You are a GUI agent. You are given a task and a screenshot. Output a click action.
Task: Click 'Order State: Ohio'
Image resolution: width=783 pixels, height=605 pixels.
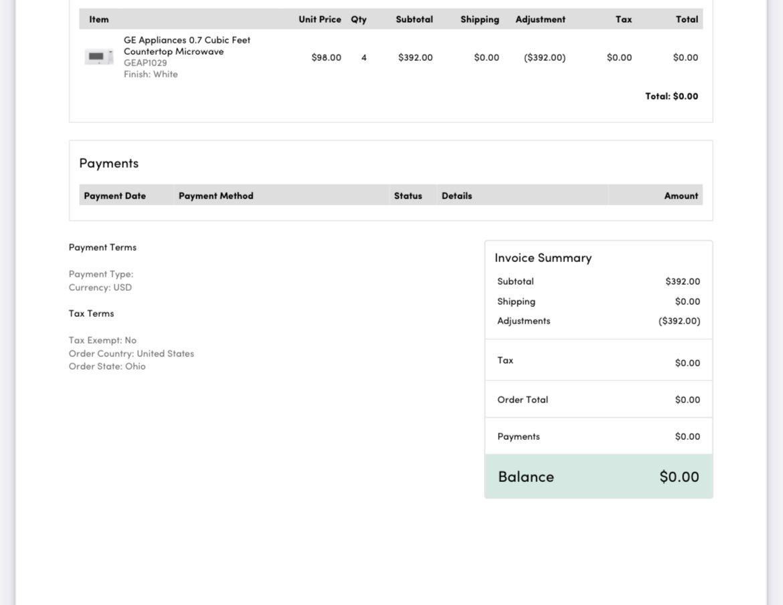coord(107,366)
